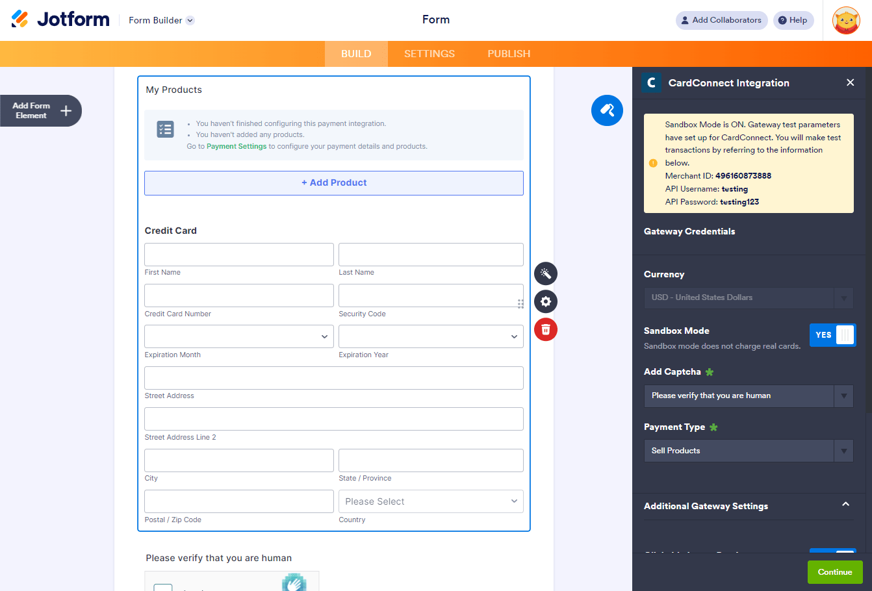Click the CardConnect logo icon
Viewport: 872px width, 591px height.
tap(651, 82)
